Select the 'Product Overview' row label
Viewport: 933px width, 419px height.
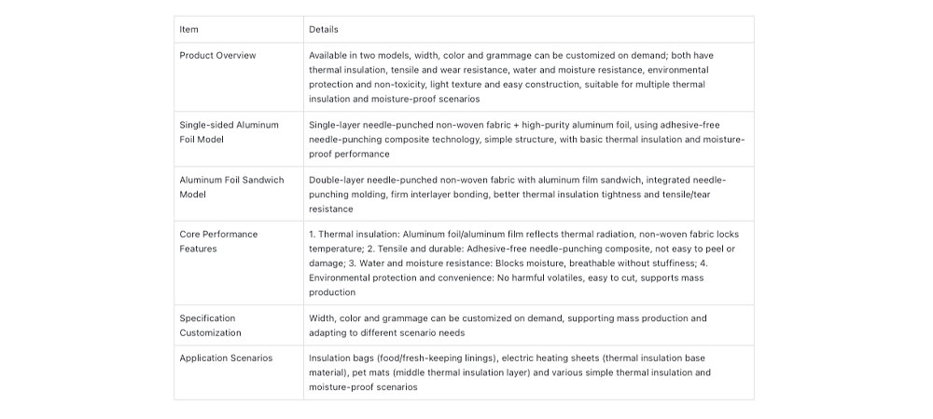click(217, 55)
